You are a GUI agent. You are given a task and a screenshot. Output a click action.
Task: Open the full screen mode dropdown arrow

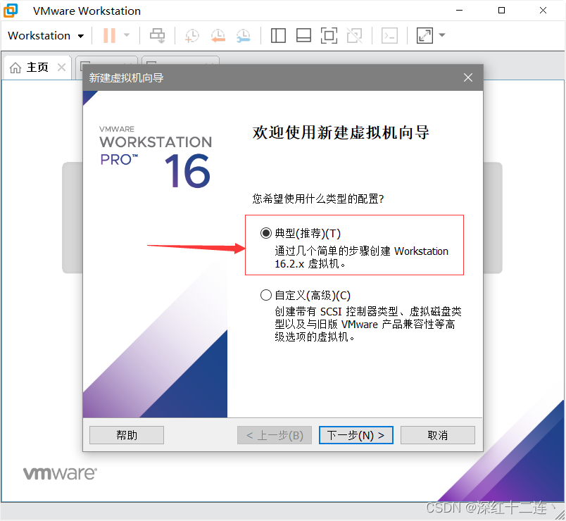pos(442,35)
